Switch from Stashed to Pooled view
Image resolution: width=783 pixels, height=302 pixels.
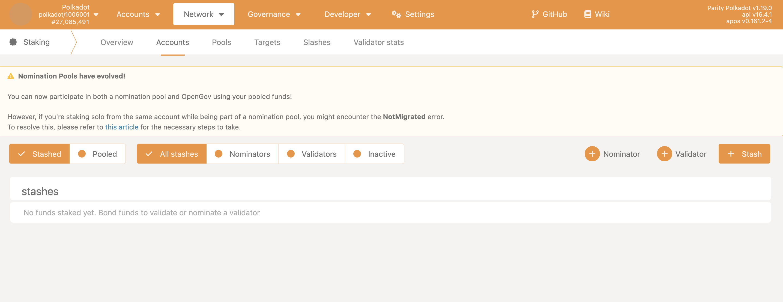(x=98, y=154)
